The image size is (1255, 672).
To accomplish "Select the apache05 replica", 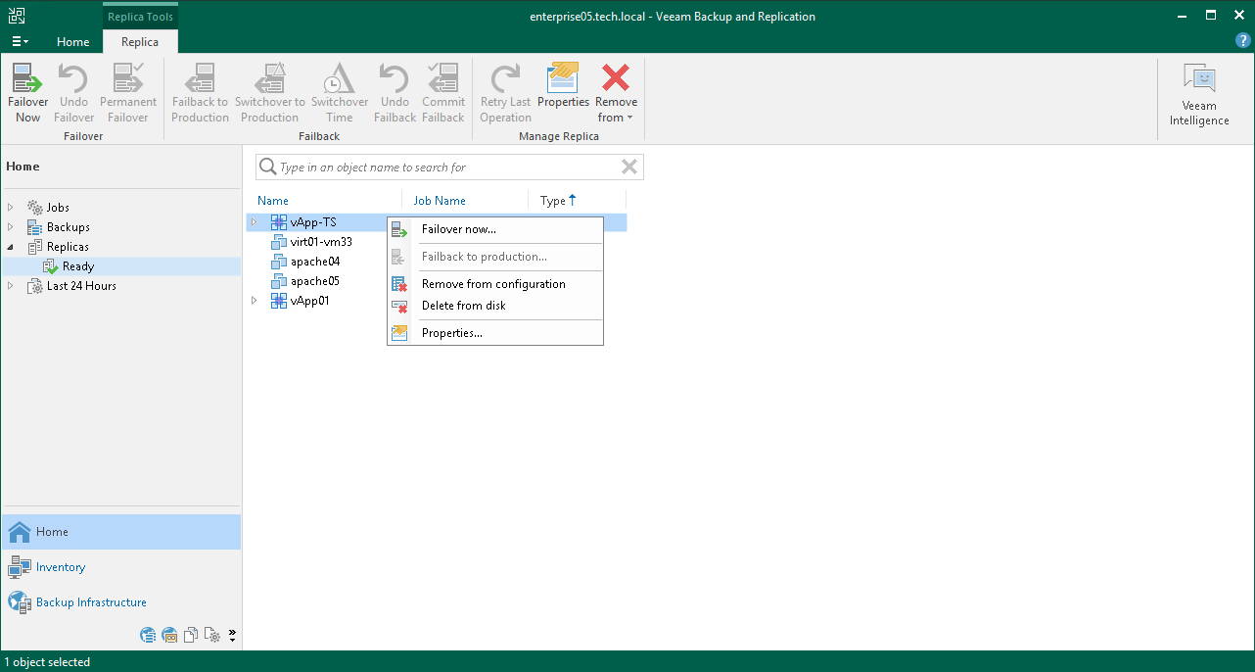I will point(315,281).
